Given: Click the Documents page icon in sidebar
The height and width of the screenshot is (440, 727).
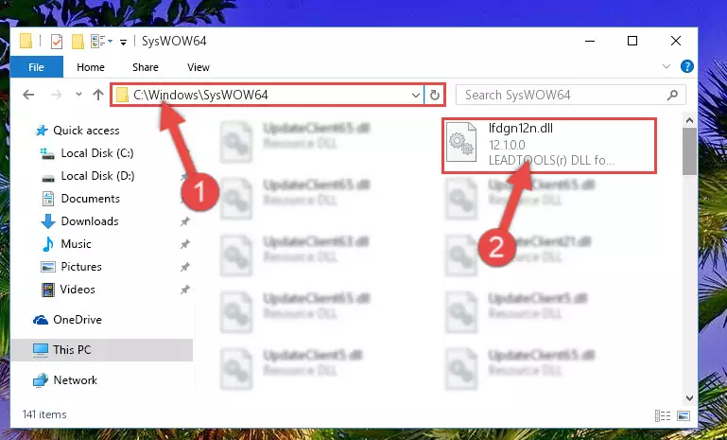Looking at the screenshot, I should coord(48,199).
